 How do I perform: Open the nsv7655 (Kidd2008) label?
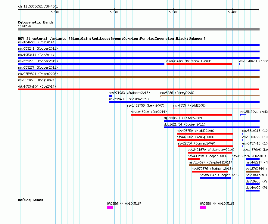[189, 105]
